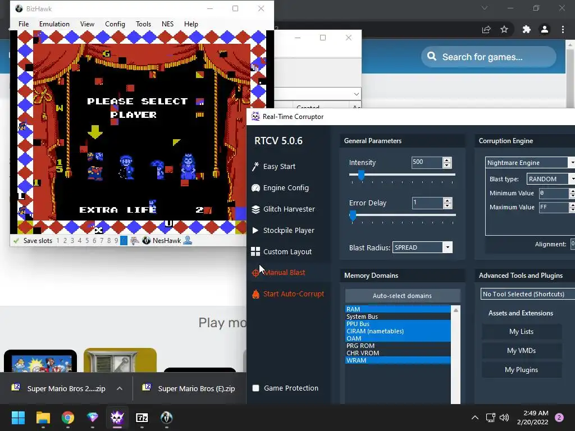
Task: Open BizHawk Emulation menu
Action: [x=54, y=24]
